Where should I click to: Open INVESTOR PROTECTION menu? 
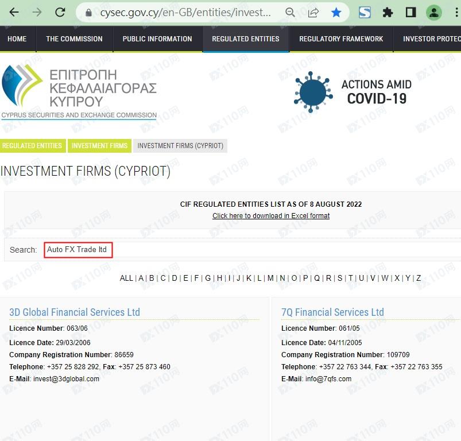coord(428,39)
